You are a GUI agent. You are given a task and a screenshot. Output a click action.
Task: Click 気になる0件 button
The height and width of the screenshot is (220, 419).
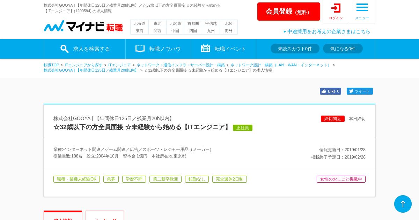pos(343,49)
